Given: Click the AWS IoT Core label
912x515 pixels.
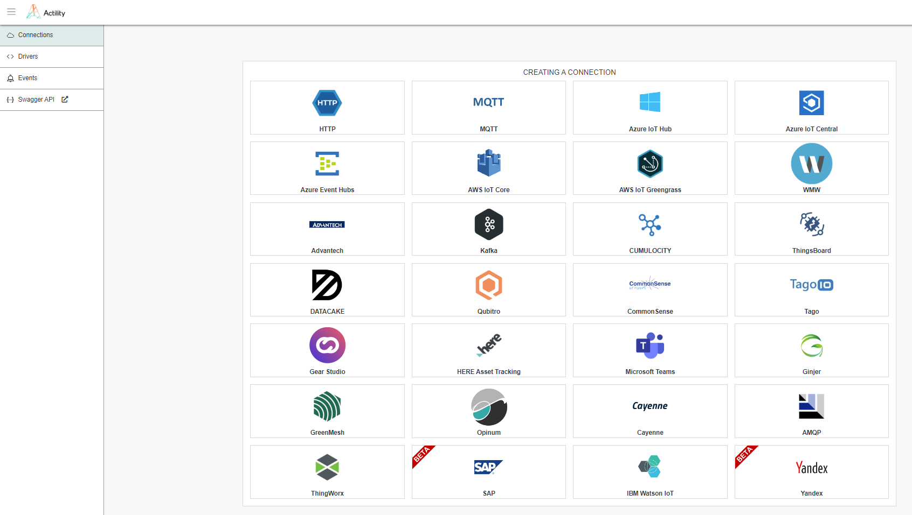Looking at the screenshot, I should tap(489, 190).
